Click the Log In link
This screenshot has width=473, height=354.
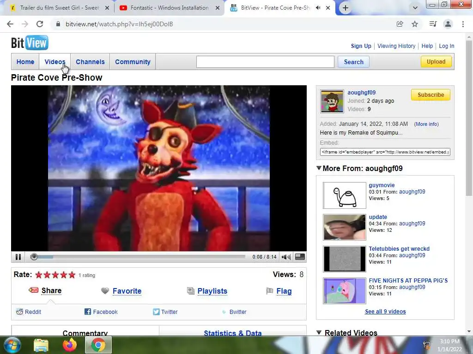click(447, 46)
